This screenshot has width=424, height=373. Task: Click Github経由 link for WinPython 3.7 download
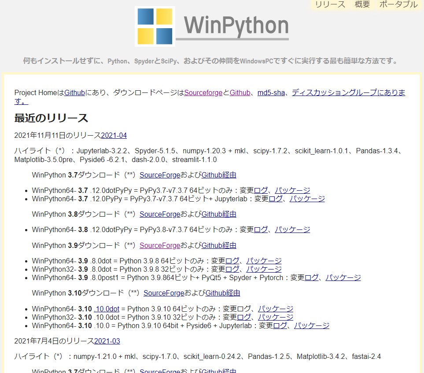coord(219,175)
